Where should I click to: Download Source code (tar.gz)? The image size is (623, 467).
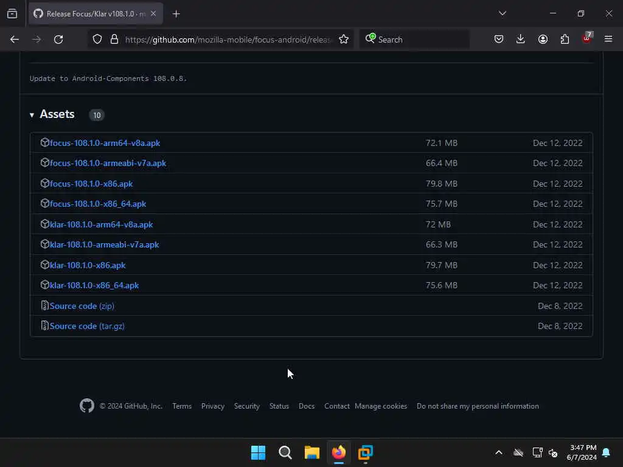tap(87, 326)
